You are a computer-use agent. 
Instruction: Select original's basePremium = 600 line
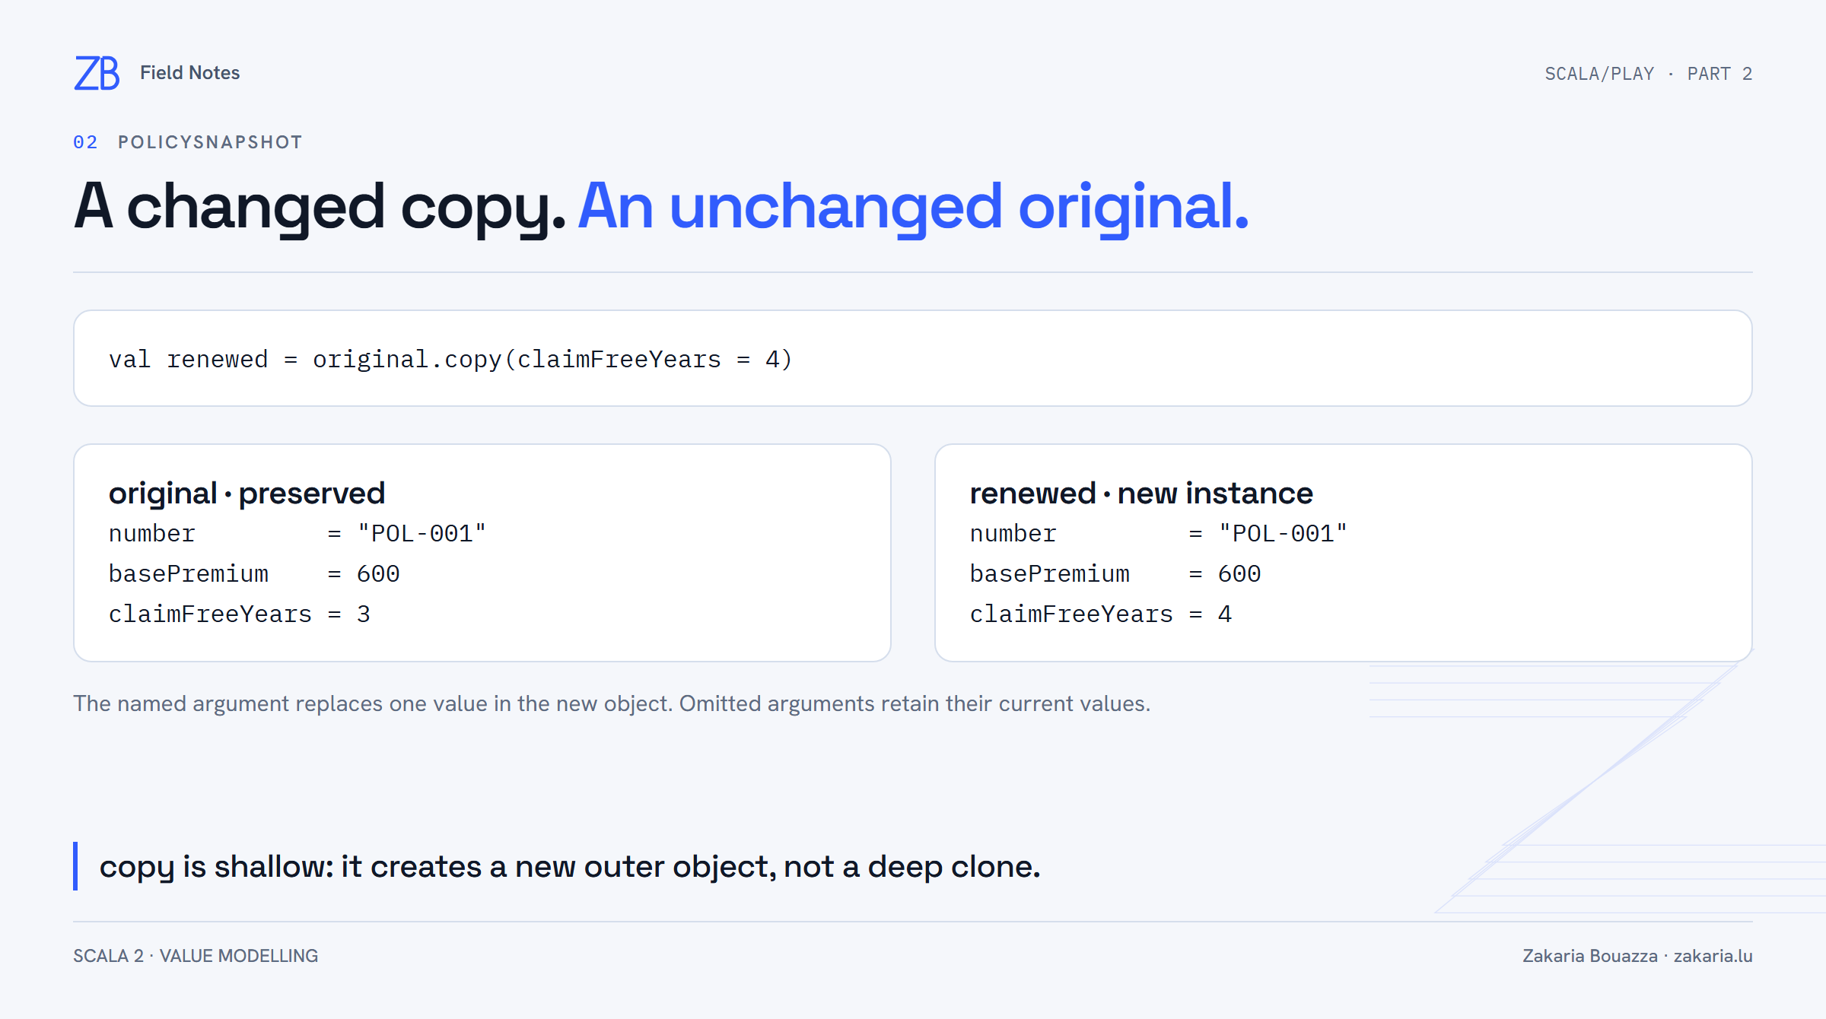click(254, 574)
